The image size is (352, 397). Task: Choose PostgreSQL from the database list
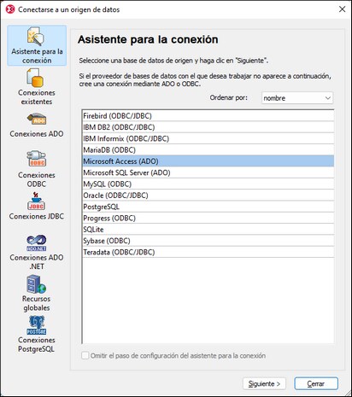point(208,207)
